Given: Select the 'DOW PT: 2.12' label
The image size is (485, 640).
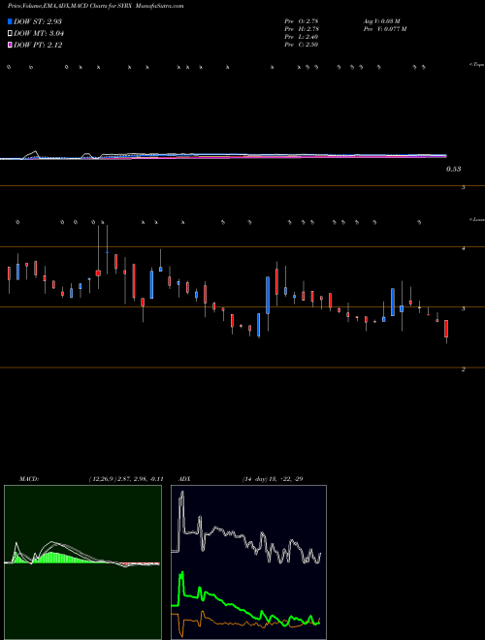Looking at the screenshot, I should 38,45.
